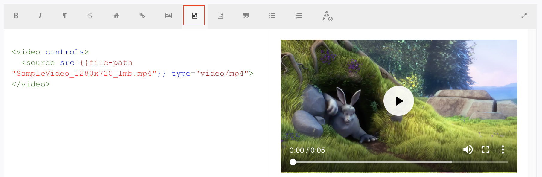This screenshot has height=177, width=542.
Task: Click the highlighted video file icon
Action: 194,16
